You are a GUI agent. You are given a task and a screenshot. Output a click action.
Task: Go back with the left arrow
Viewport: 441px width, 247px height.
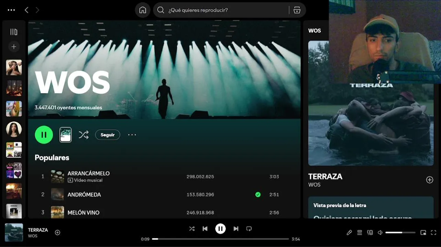coord(26,10)
